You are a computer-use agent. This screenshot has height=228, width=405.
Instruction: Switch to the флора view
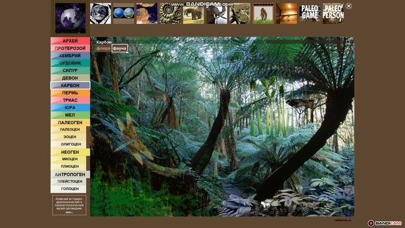point(103,48)
